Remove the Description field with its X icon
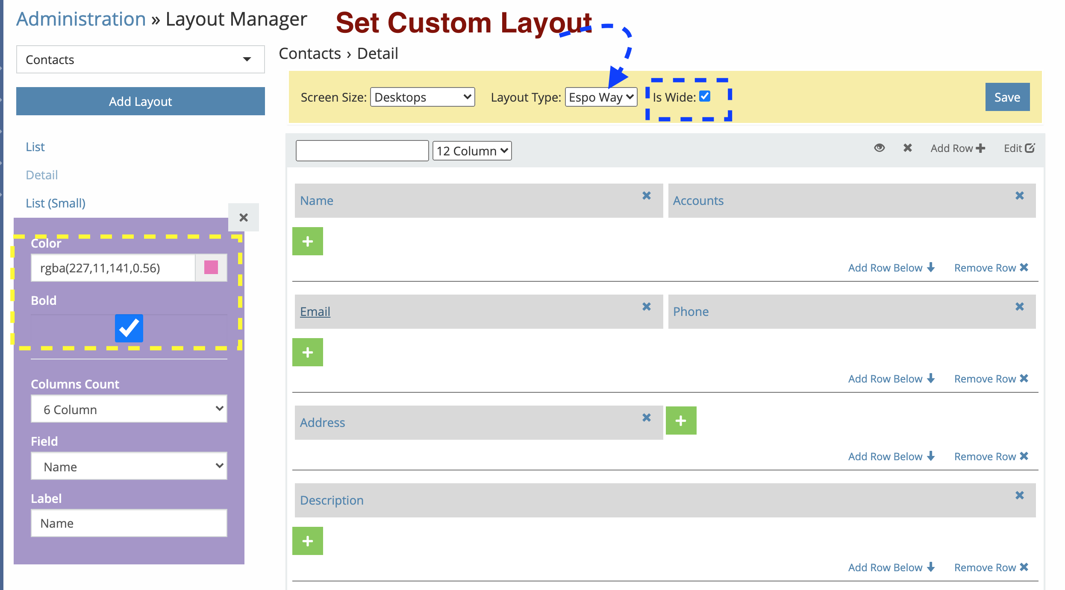The width and height of the screenshot is (1065, 590). pyautogui.click(x=1019, y=495)
